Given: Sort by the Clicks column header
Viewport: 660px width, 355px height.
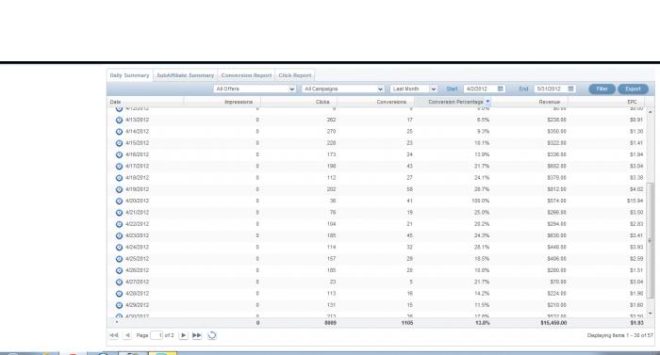Looking at the screenshot, I should click(x=299, y=102).
